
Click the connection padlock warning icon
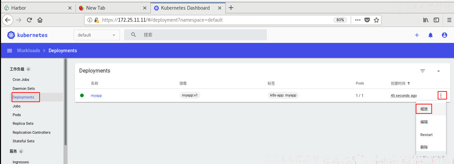[97, 20]
